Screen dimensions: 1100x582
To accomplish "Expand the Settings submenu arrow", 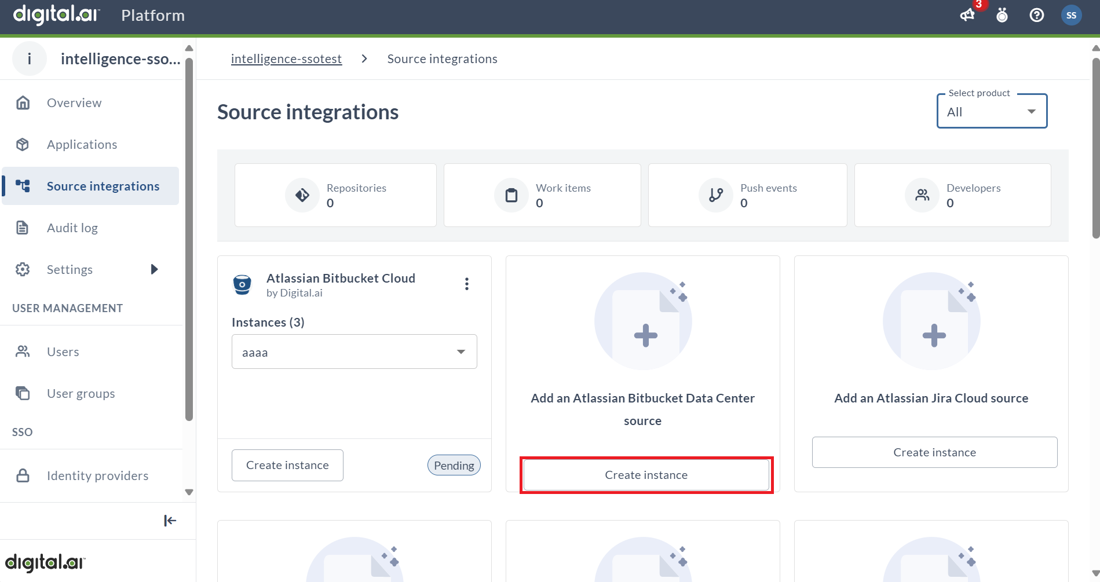I will pos(154,269).
